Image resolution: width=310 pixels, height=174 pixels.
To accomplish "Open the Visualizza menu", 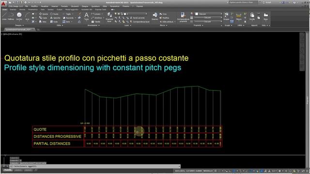I will pos(45,6).
